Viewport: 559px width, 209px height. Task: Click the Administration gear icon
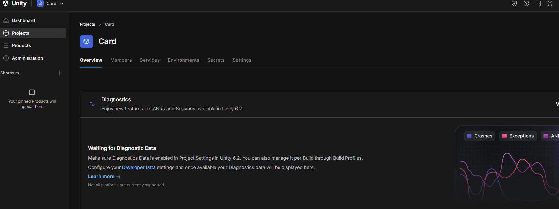point(6,58)
